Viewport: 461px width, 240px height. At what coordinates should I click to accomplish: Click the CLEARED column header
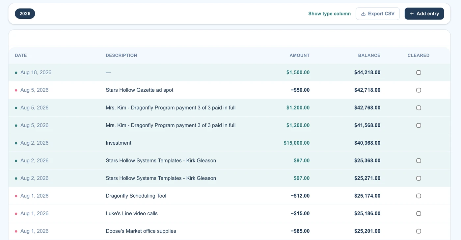419,55
